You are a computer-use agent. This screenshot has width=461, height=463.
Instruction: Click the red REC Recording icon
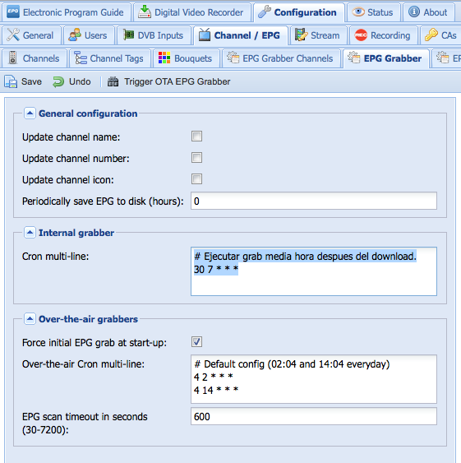coord(361,35)
